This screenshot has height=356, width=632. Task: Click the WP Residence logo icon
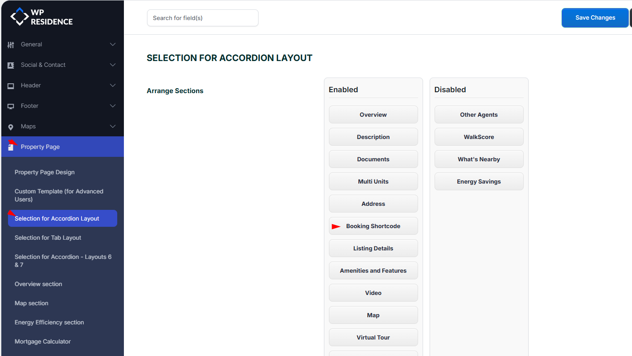(x=19, y=16)
